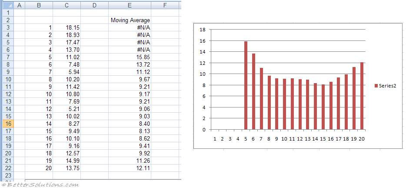Select column E header
Image resolution: width=406 pixels, height=188 pixels.
coord(130,6)
